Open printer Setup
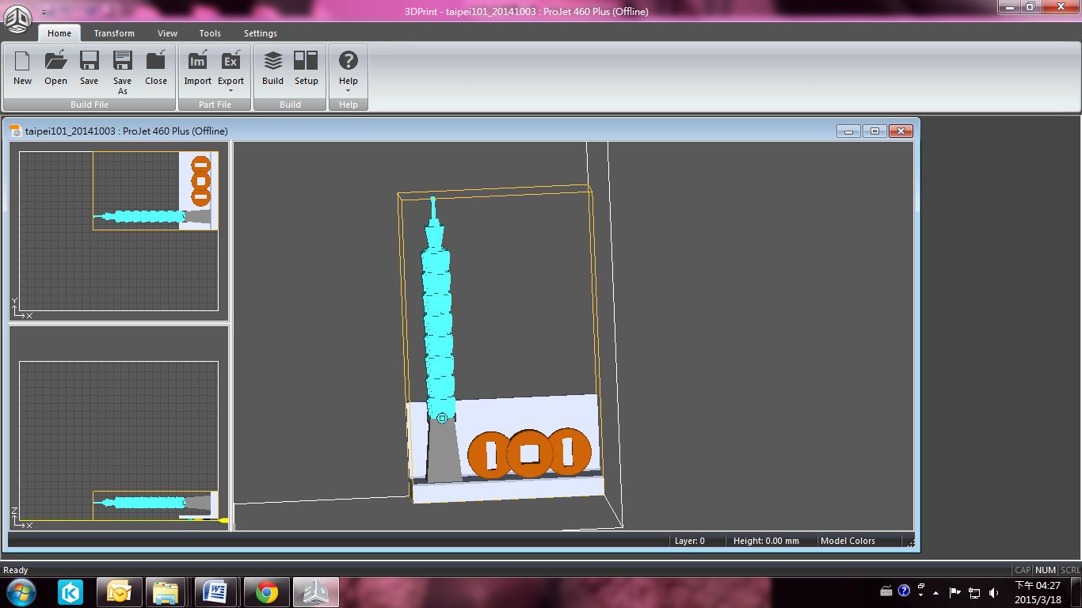Screen dimensions: 1082x608 click(x=306, y=68)
